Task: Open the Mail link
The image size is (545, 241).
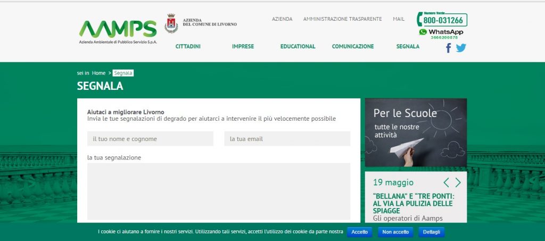Action: (399, 19)
